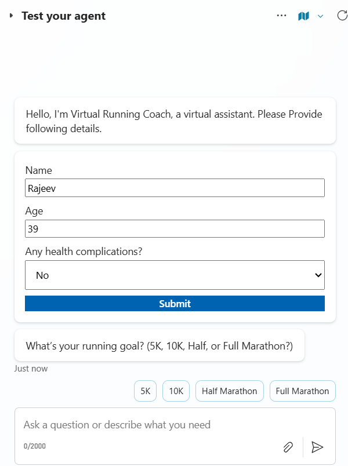Open the more options ellipsis menu
This screenshot has height=466, width=348.
(282, 16)
